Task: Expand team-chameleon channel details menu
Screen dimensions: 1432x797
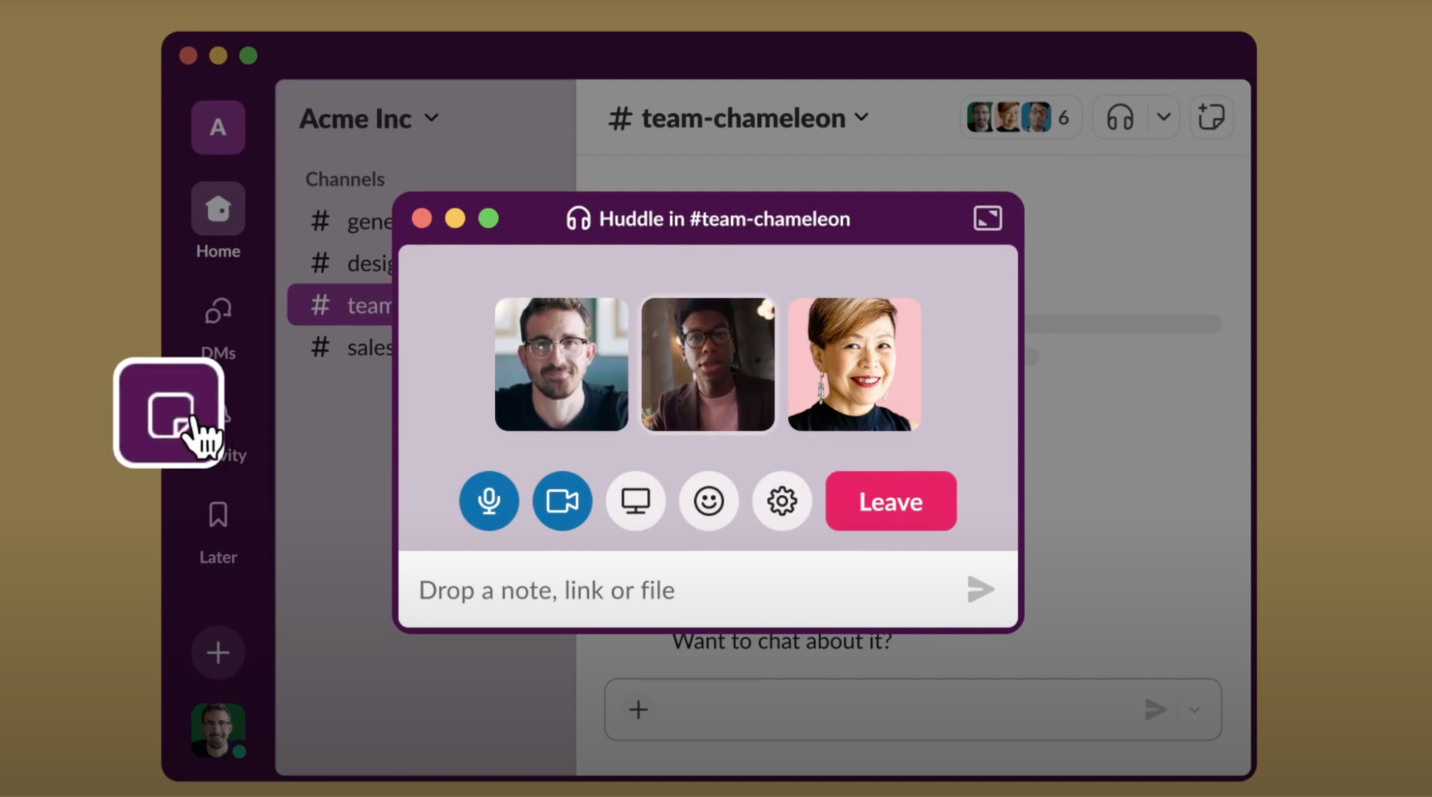Action: click(x=739, y=118)
